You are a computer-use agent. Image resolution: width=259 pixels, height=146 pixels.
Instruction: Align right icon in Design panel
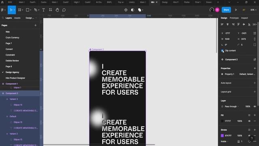click(233, 24)
